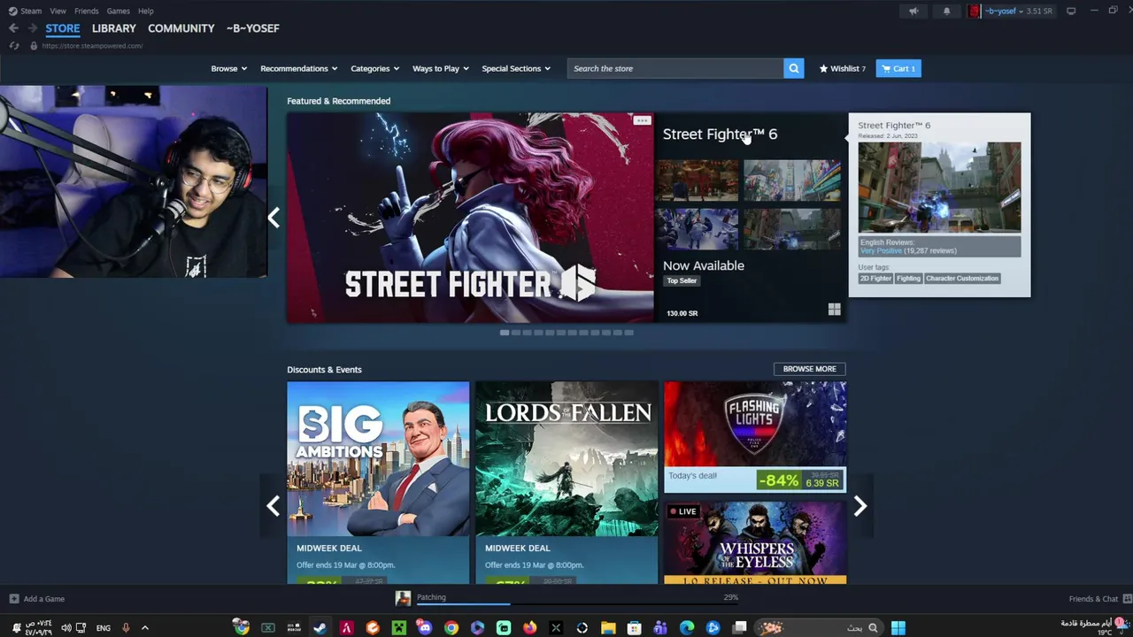The image size is (1133, 637).
Task: Open Minecraft from the taskbar
Action: pos(398,628)
